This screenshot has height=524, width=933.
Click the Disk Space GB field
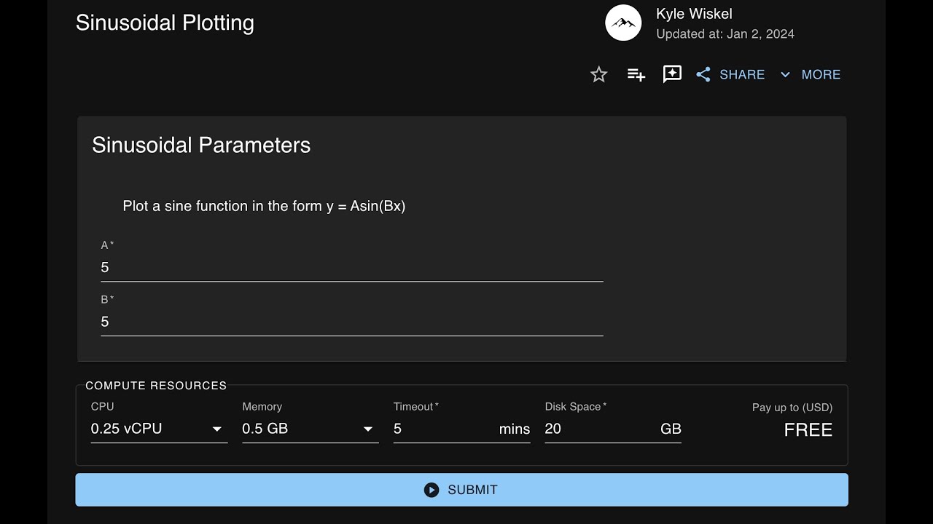click(598, 429)
